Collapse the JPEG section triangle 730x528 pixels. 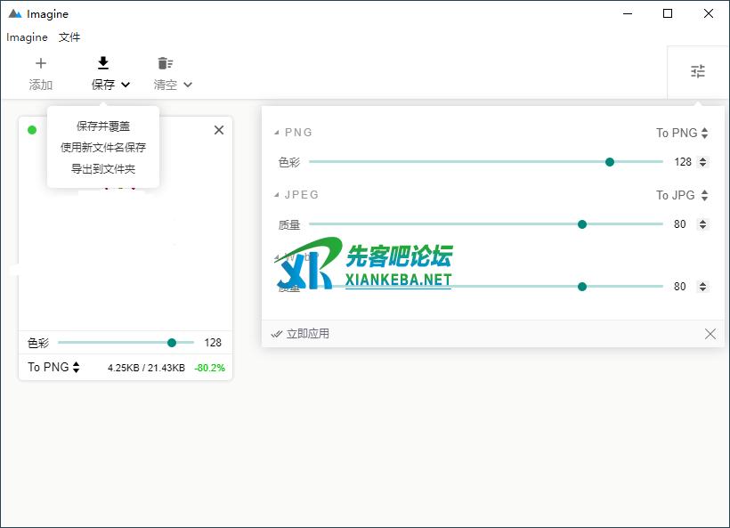point(277,195)
